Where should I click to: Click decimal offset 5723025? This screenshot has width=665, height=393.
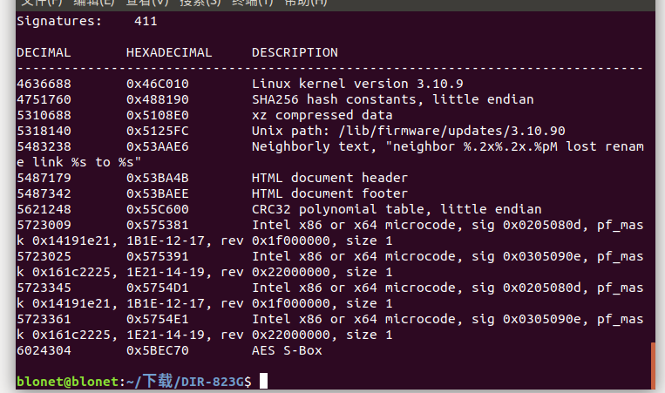click(44, 256)
